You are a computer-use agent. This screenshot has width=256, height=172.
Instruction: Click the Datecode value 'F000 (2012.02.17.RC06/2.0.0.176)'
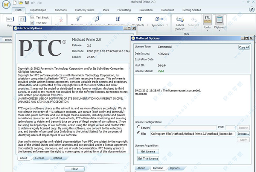[108, 51]
